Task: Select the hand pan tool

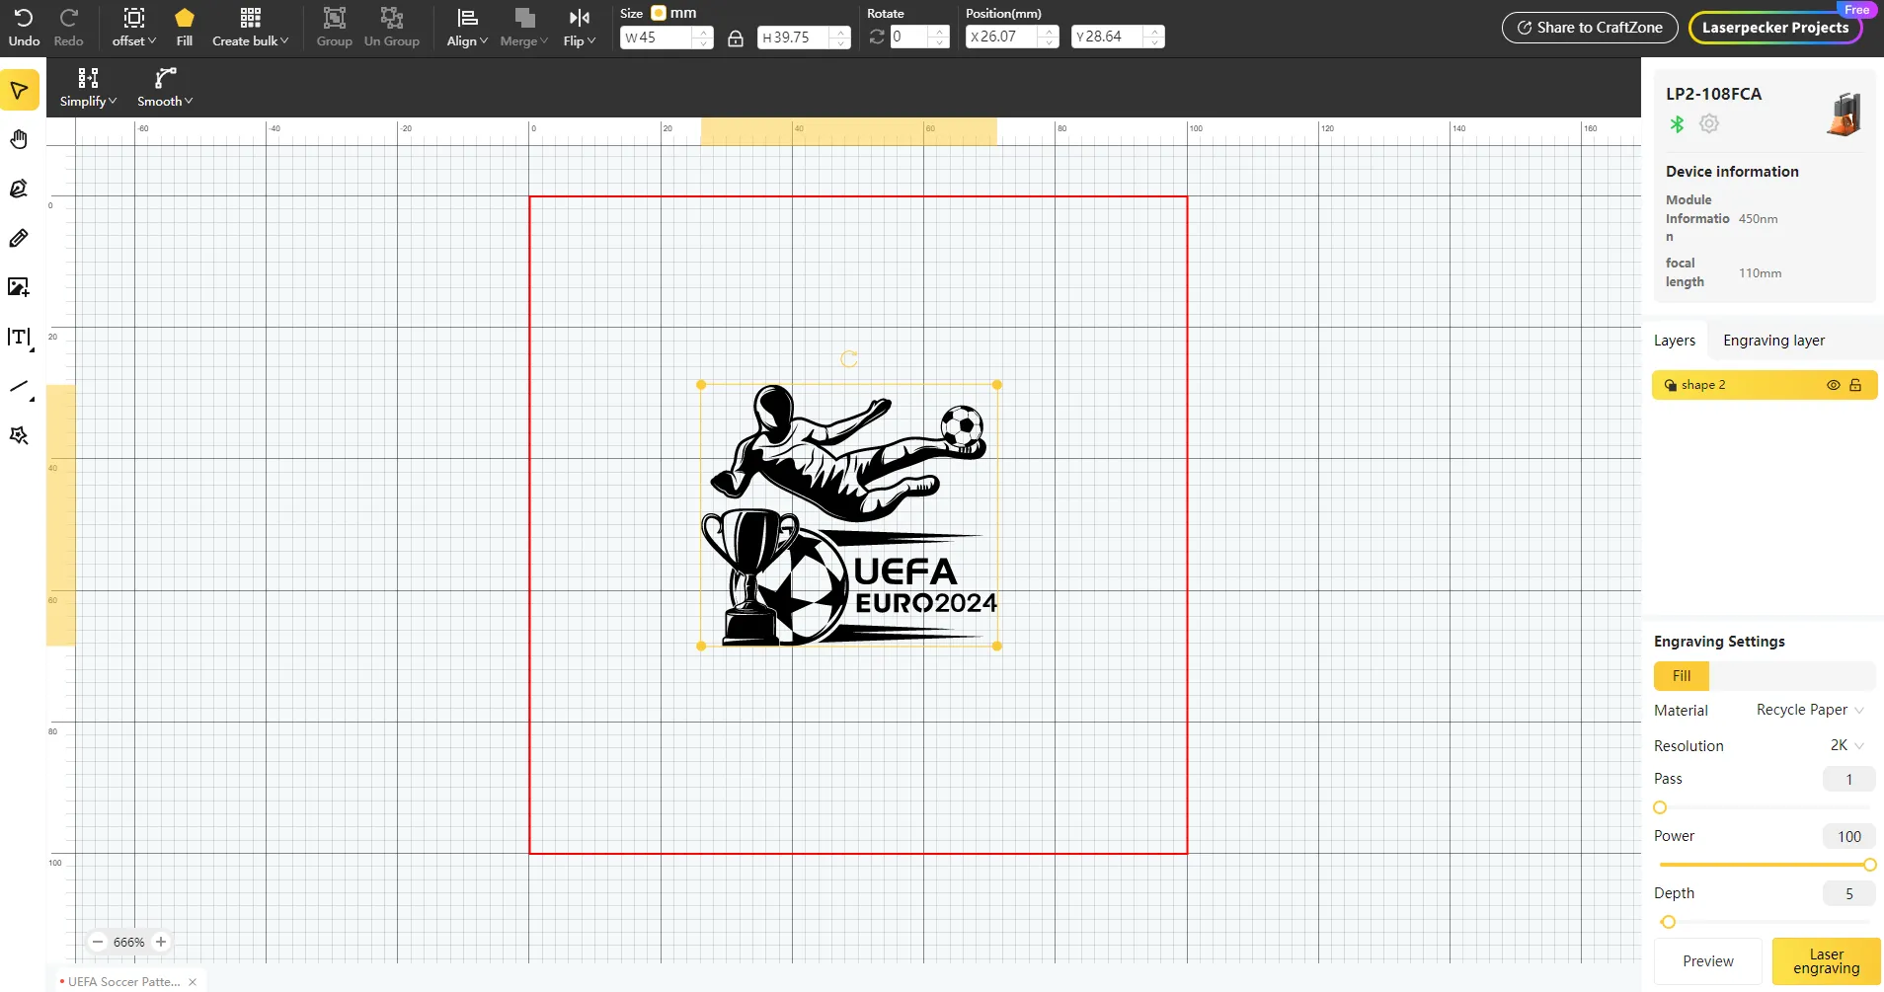Action: click(19, 139)
